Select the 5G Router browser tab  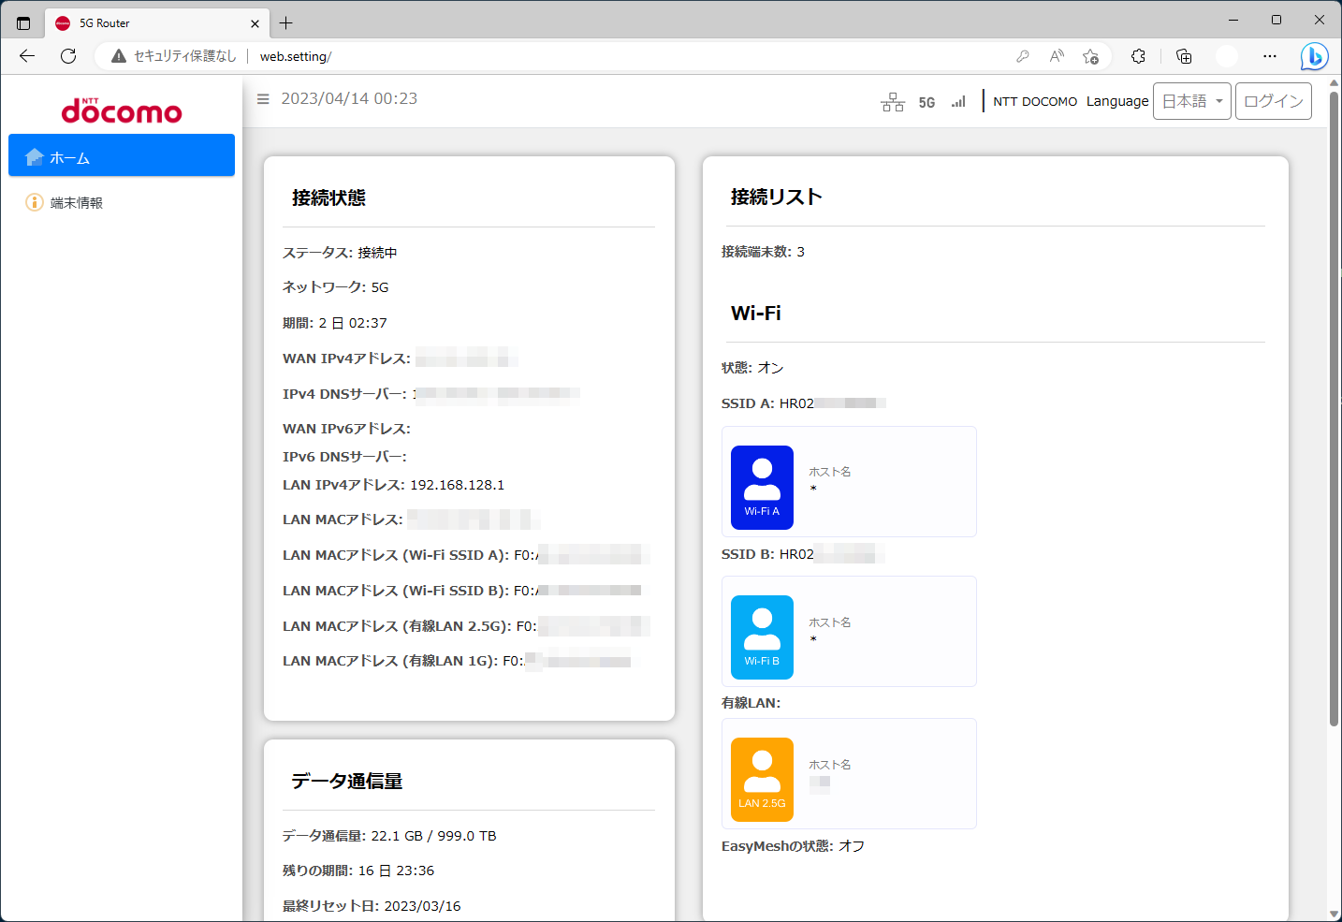tap(157, 23)
